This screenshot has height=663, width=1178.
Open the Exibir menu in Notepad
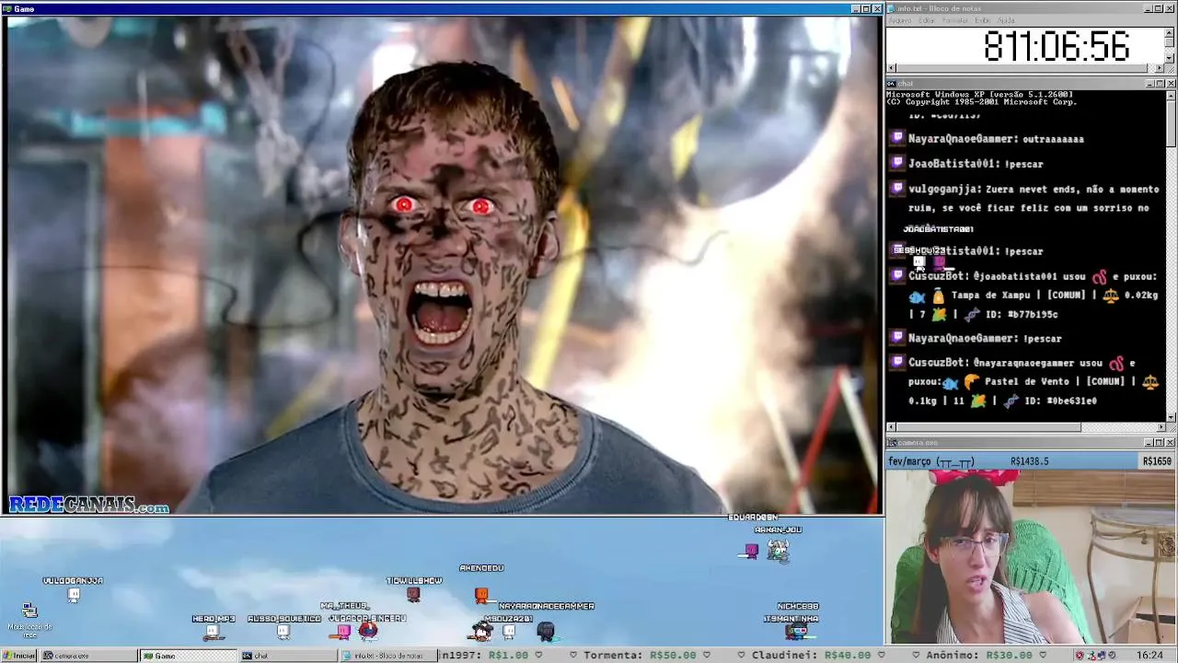pyautogui.click(x=983, y=20)
